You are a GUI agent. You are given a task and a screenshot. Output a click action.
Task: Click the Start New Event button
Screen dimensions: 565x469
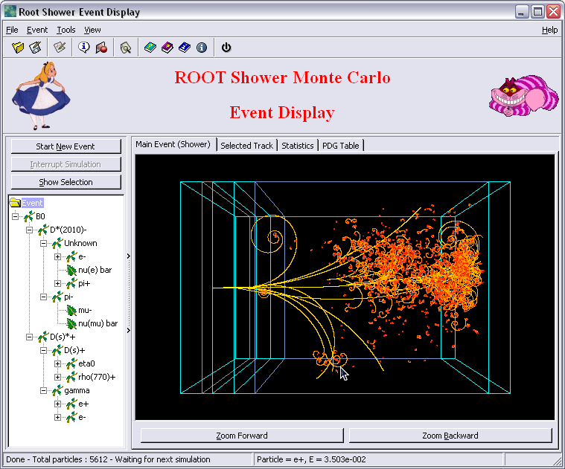click(66, 146)
